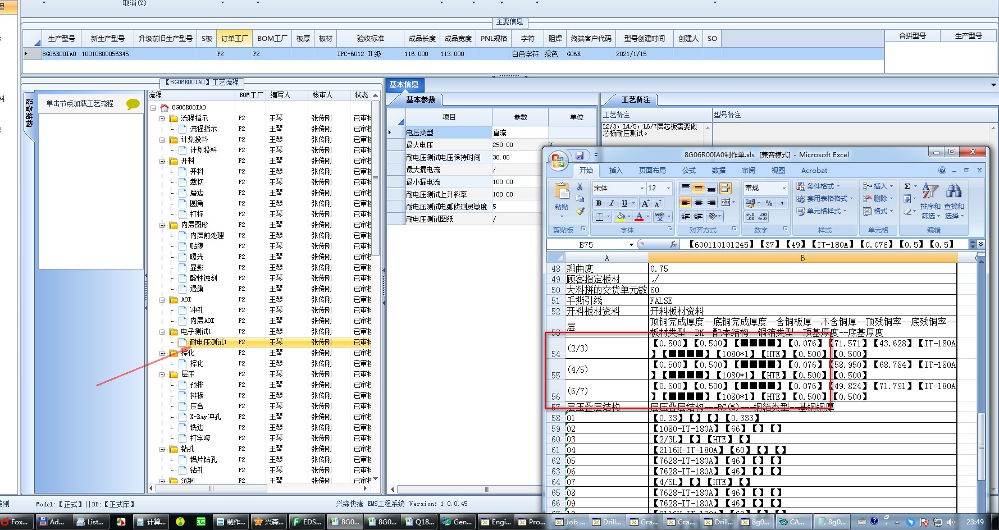
Task: Click the Excel vertical scrollbar
Action: click(x=981, y=382)
